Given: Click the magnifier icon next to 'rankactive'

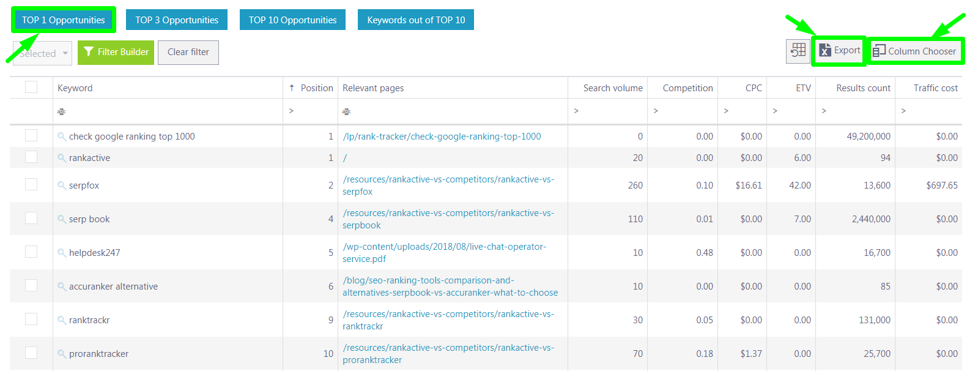Looking at the screenshot, I should pos(62,158).
